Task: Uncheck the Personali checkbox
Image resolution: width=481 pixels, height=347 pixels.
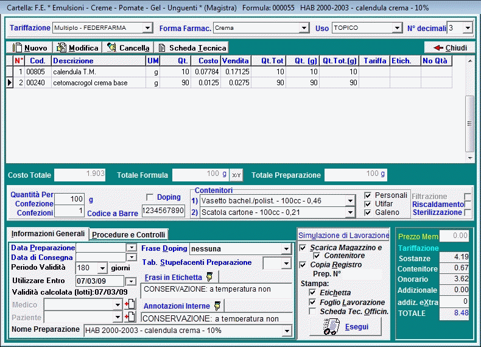Action: [x=368, y=195]
